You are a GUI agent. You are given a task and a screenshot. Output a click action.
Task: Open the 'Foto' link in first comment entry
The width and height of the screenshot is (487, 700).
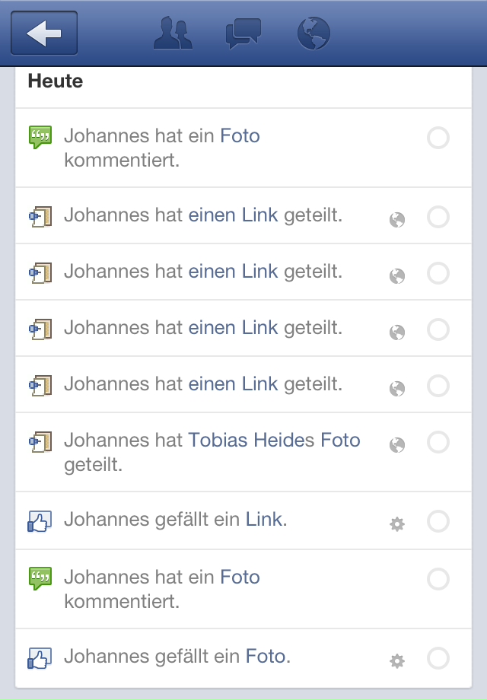240,136
